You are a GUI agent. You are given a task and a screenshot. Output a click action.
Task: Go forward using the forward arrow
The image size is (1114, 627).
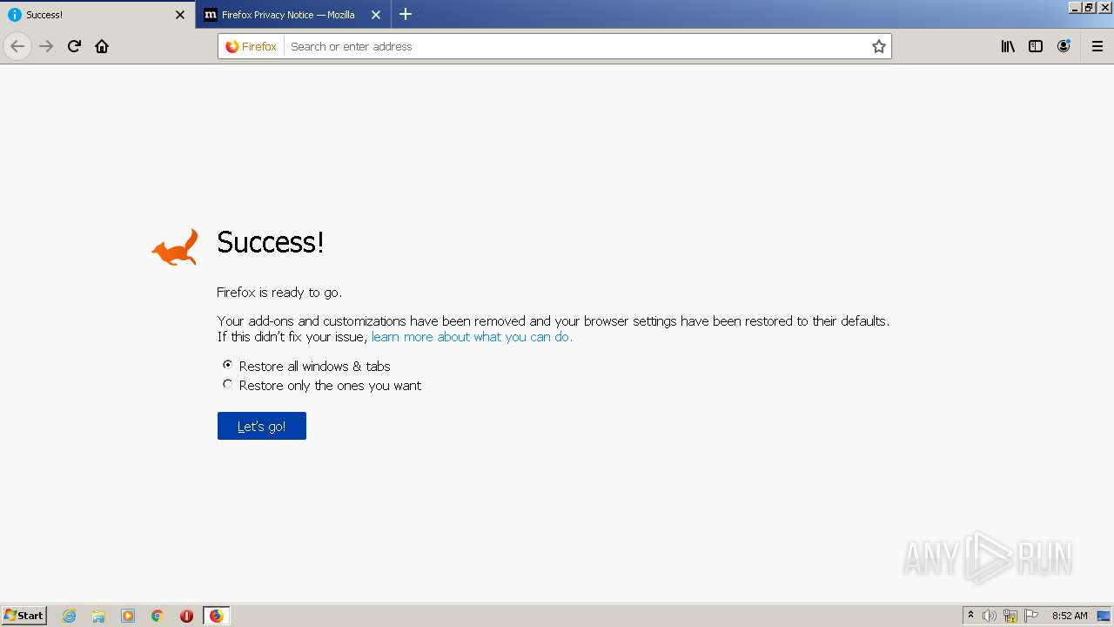point(47,46)
